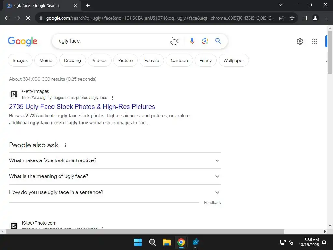Click the blue magnifier search icon
The image size is (333, 250).
click(218, 41)
